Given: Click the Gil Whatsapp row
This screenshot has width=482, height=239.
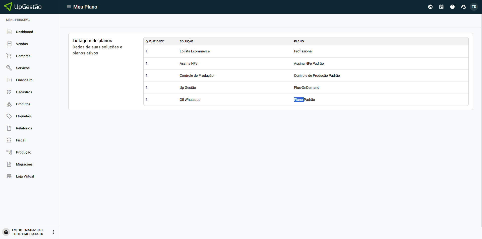Looking at the screenshot, I should pyautogui.click(x=190, y=100).
